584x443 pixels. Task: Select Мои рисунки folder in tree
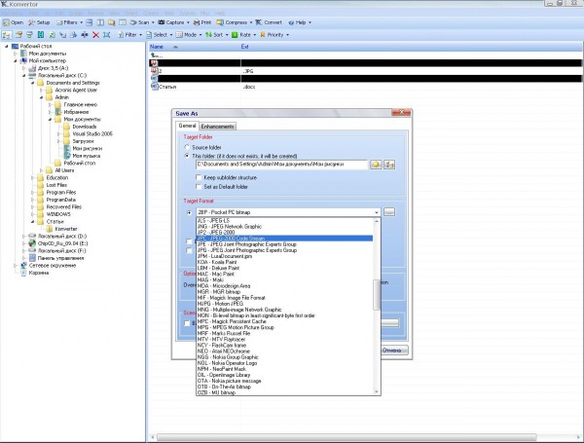(x=88, y=148)
